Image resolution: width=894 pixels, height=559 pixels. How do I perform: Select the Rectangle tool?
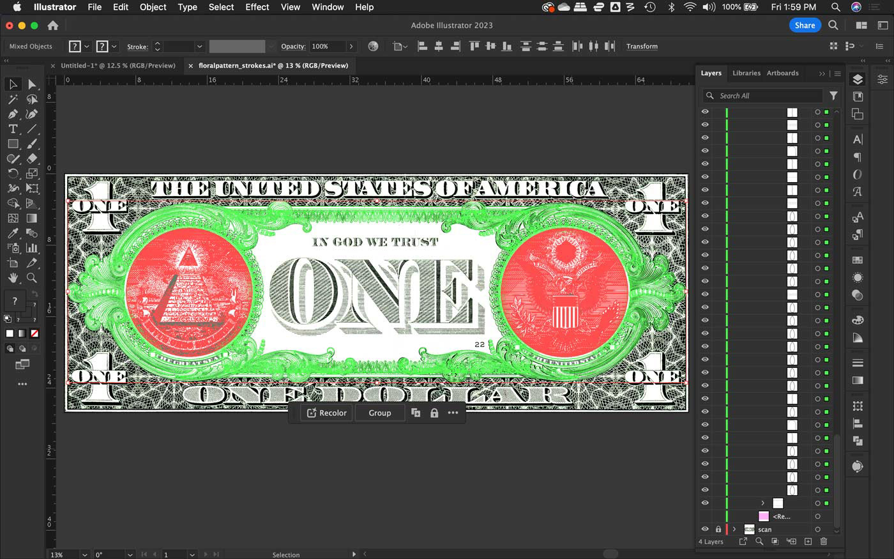[13, 144]
